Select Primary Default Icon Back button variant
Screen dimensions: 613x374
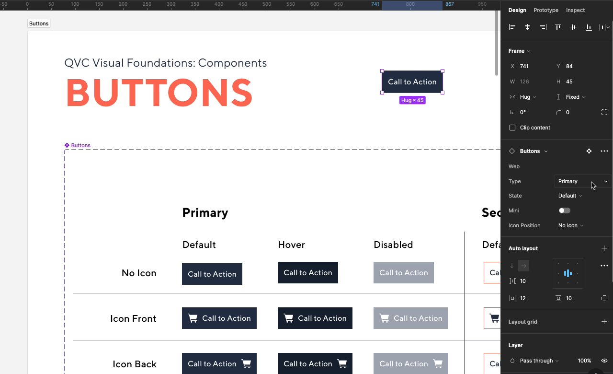[219, 363]
